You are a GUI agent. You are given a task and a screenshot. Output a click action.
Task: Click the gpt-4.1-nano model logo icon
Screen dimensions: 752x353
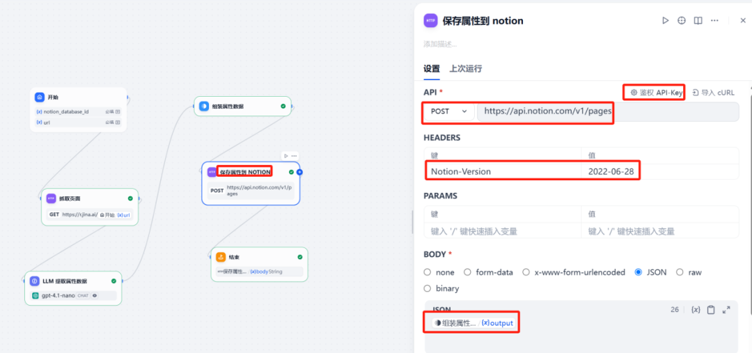(x=36, y=295)
